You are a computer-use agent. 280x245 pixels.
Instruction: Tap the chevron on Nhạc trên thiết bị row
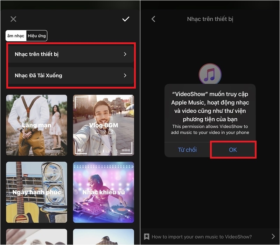tap(125, 54)
